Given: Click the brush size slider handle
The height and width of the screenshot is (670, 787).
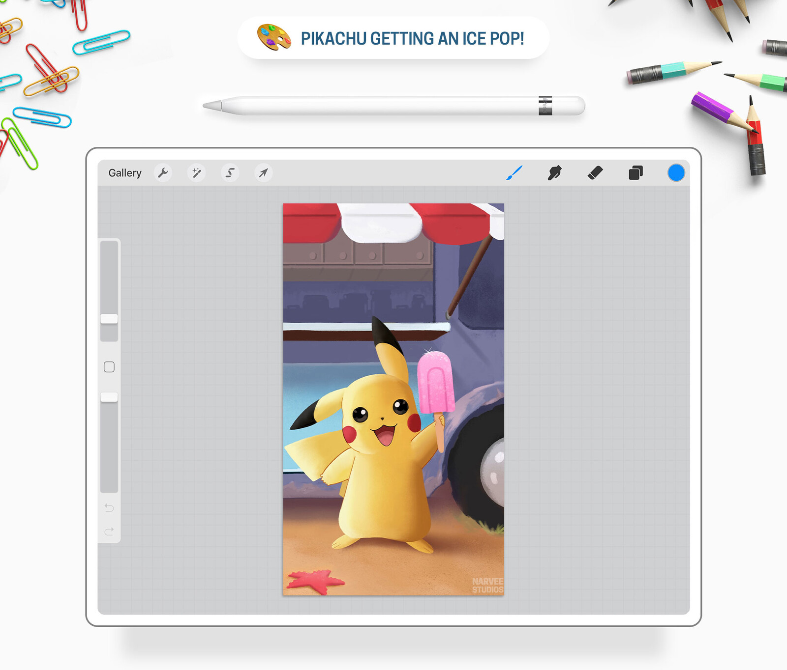Looking at the screenshot, I should tap(109, 319).
